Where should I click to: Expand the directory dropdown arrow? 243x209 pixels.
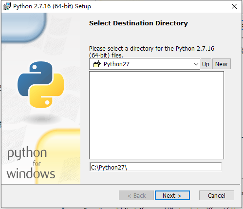click(196, 64)
